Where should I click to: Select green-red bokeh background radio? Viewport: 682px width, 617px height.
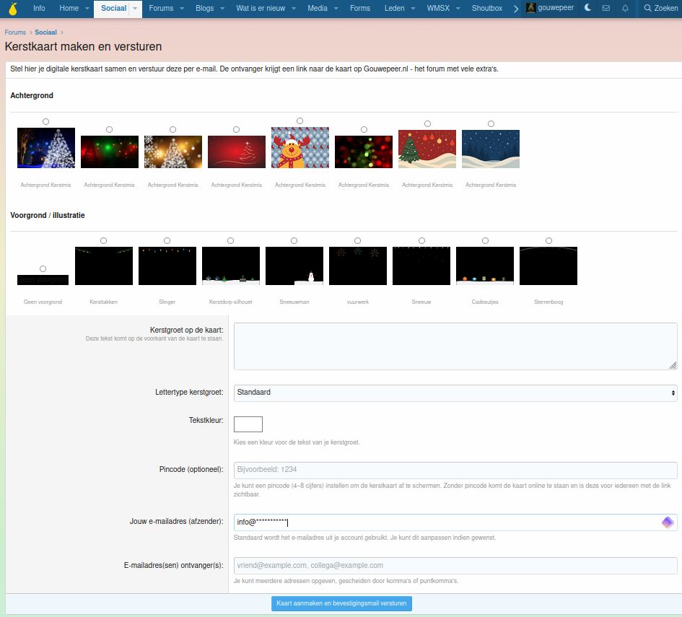109,130
